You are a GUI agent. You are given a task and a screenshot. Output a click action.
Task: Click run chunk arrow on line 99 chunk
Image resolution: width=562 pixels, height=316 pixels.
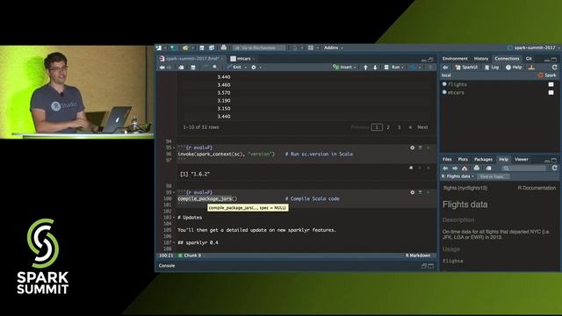(x=428, y=192)
